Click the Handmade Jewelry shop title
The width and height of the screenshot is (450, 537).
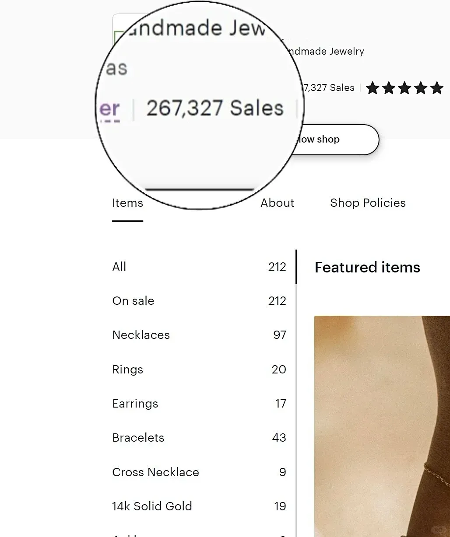tap(324, 52)
